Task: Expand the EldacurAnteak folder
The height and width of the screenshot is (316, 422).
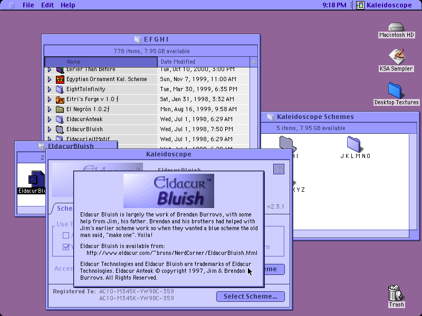Action: click(x=50, y=120)
